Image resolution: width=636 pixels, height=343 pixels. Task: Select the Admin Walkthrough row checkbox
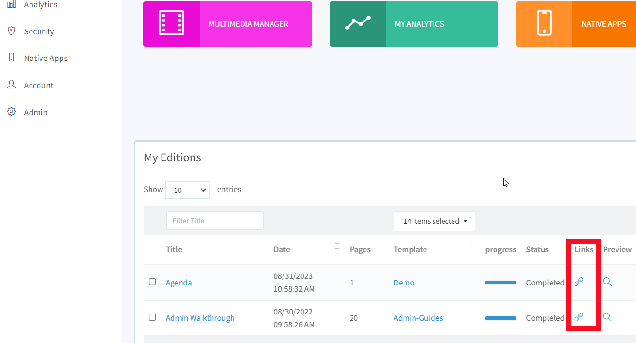point(152,317)
